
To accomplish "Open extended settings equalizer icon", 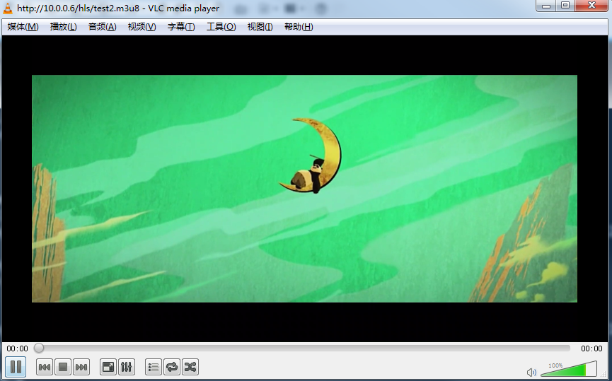I will (x=127, y=367).
